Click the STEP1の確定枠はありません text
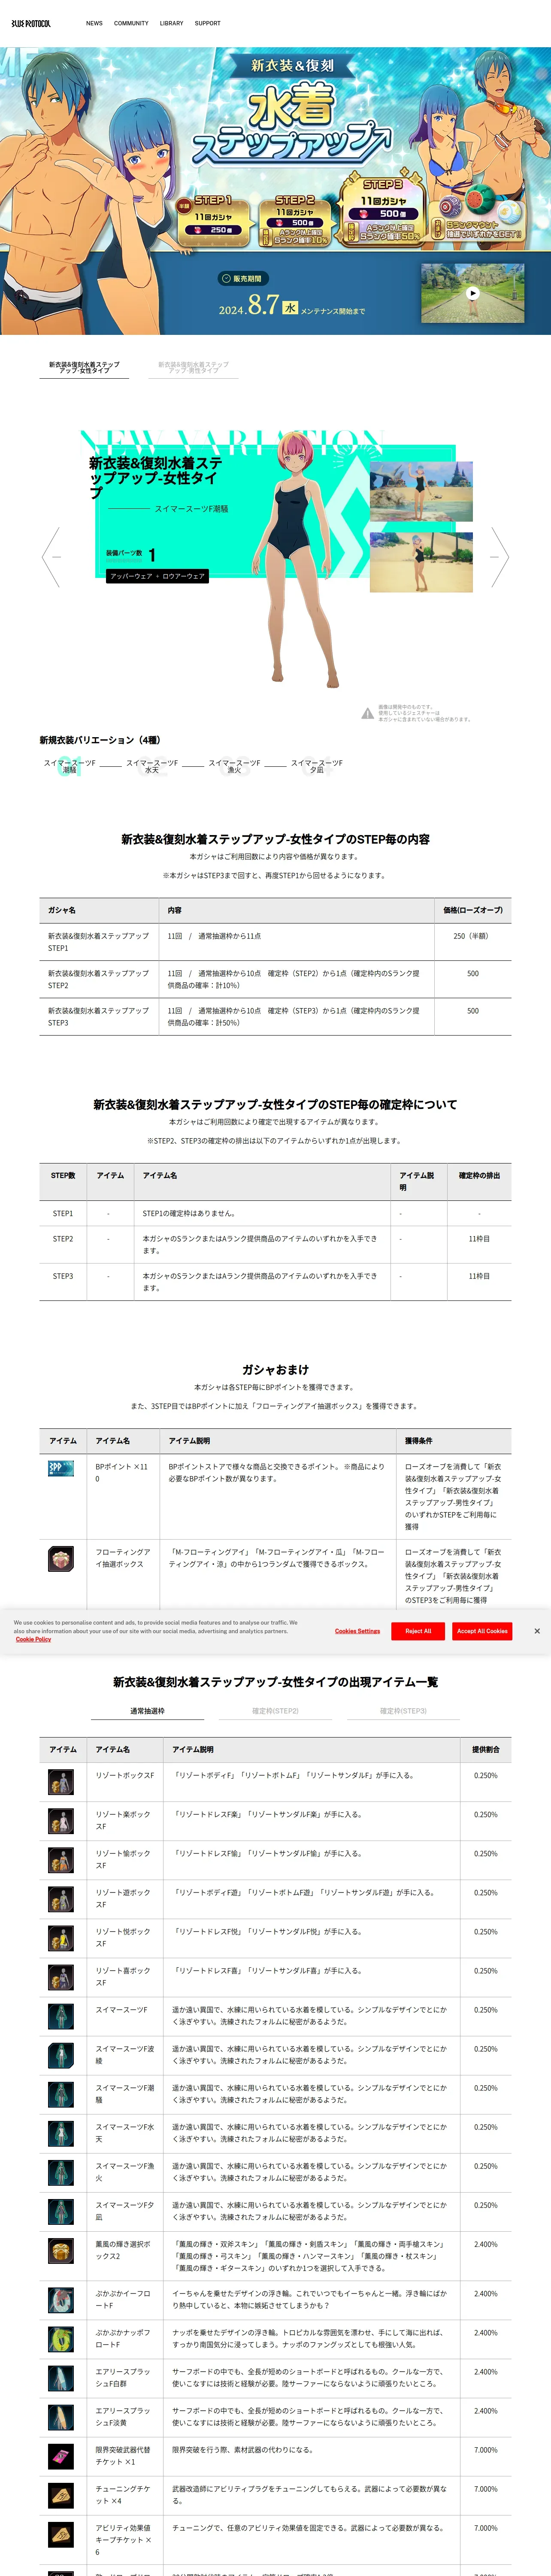This screenshot has height=2576, width=551. coord(189,1213)
